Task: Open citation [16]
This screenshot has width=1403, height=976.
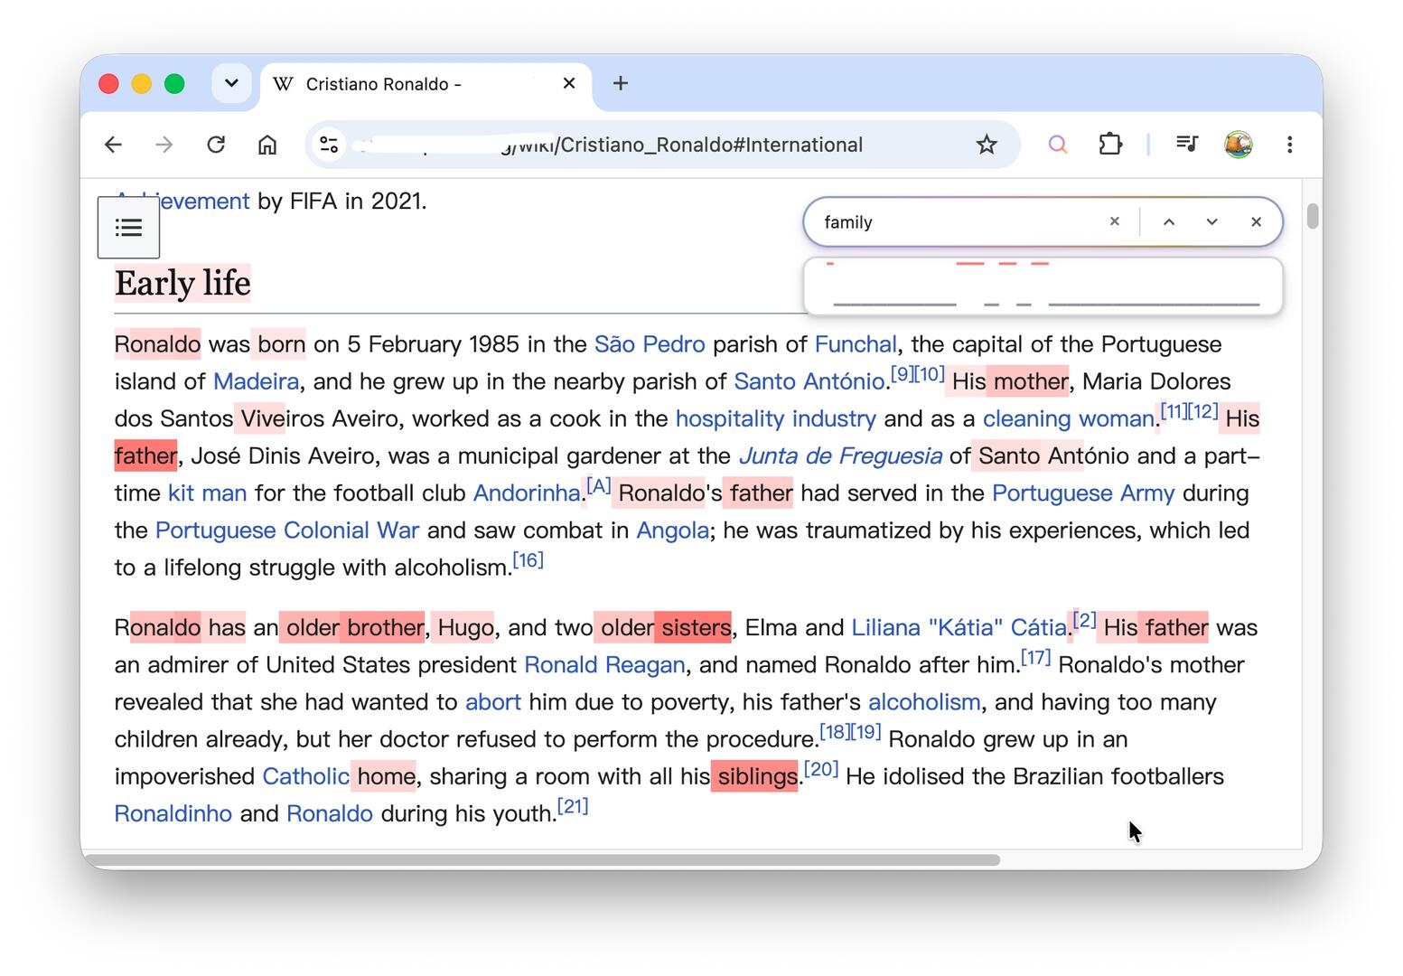Action: (x=528, y=559)
